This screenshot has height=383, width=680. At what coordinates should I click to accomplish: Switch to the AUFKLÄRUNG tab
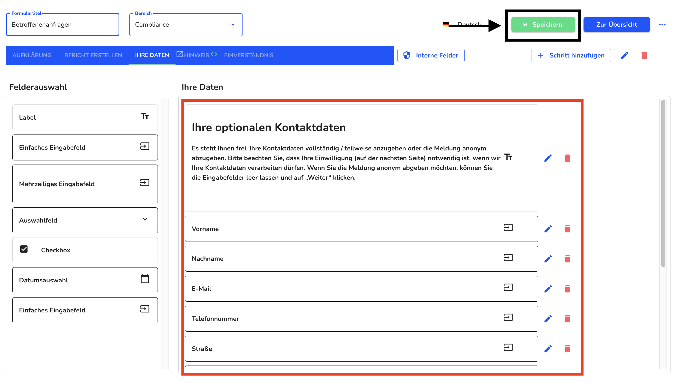pyautogui.click(x=32, y=55)
